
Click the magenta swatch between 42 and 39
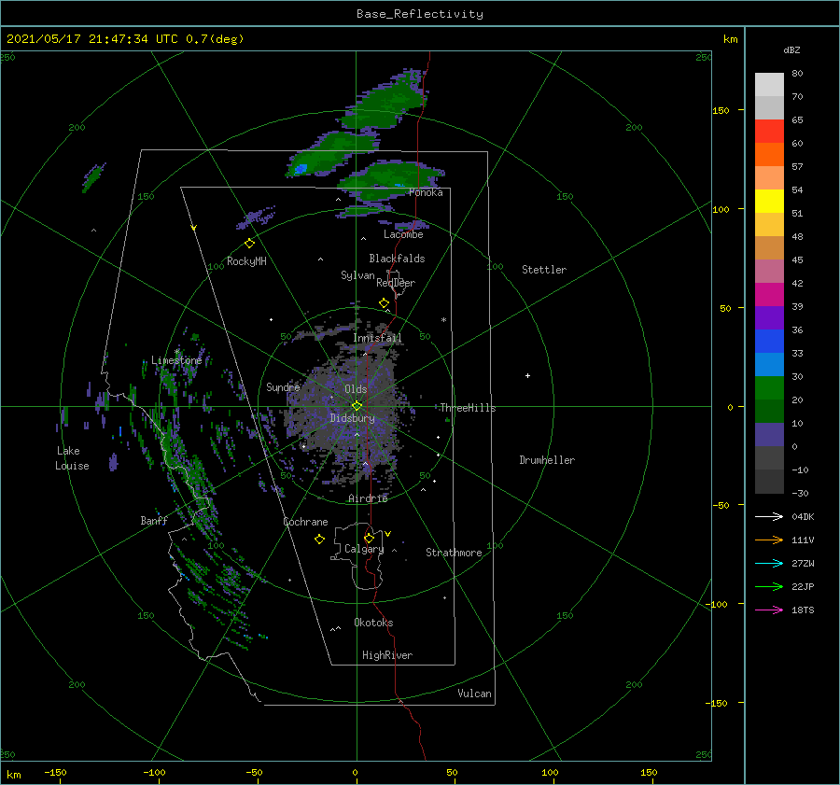click(769, 295)
